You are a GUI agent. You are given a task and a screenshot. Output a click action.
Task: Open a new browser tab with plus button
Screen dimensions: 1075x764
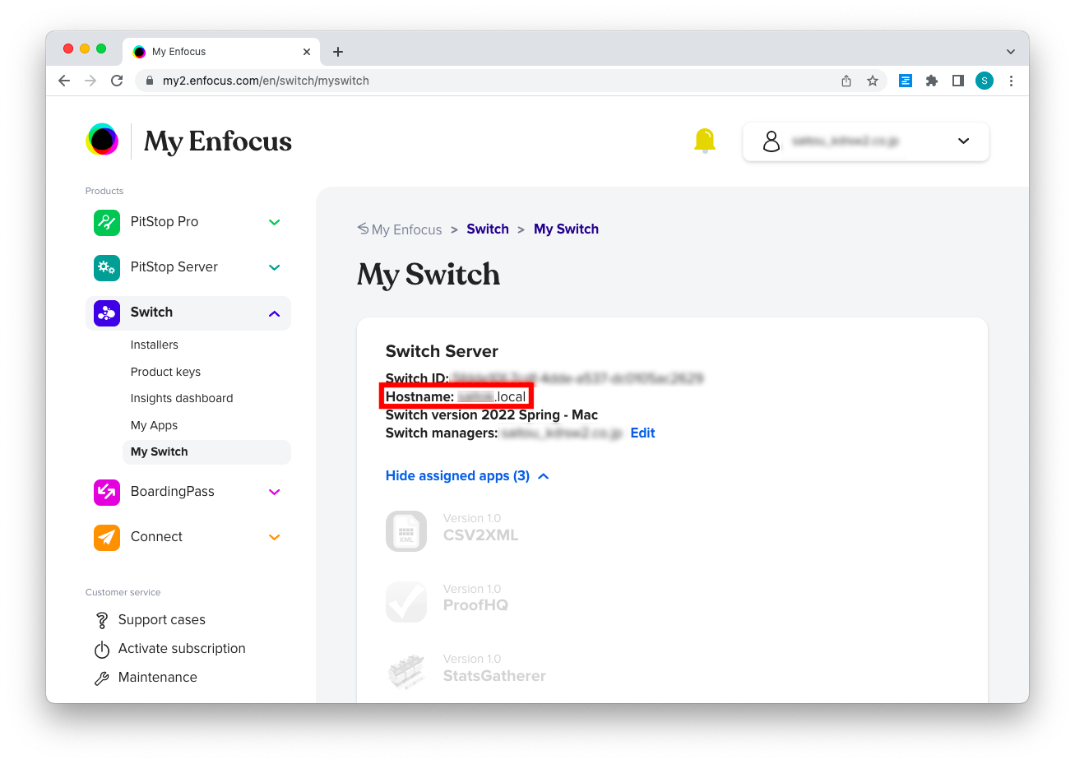337,52
